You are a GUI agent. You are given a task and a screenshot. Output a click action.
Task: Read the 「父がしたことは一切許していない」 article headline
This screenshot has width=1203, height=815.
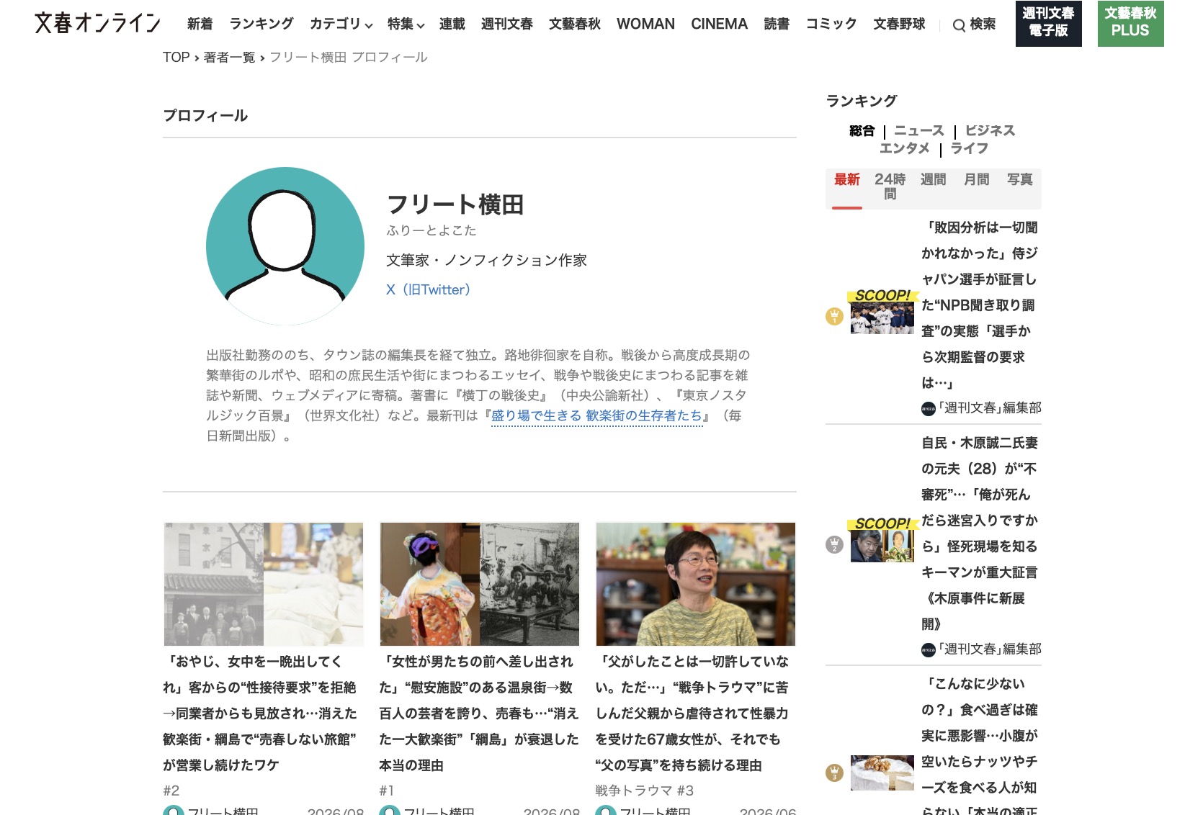pyautogui.click(x=692, y=713)
